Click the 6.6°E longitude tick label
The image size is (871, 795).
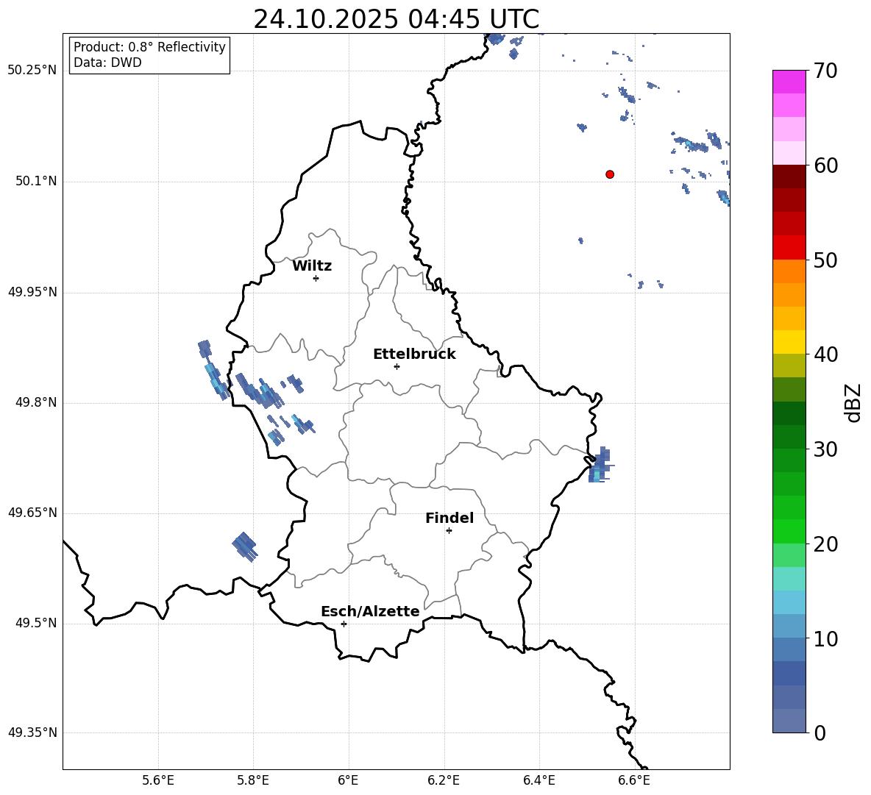(634, 780)
